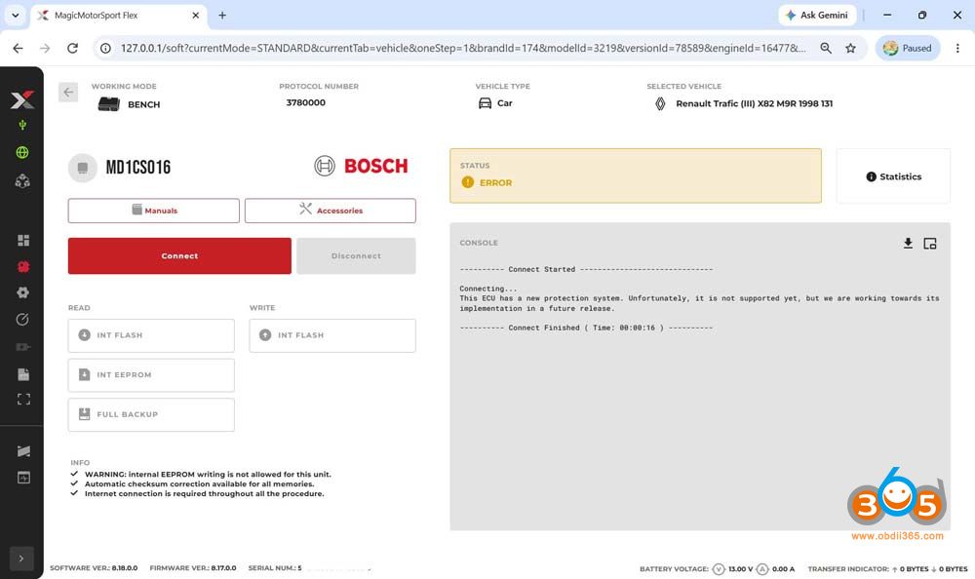975x579 pixels.
Task: Expand the sidebar with the chevron button
Action: tap(21, 559)
